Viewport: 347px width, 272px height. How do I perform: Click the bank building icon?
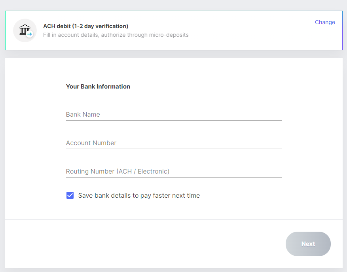(25, 29)
